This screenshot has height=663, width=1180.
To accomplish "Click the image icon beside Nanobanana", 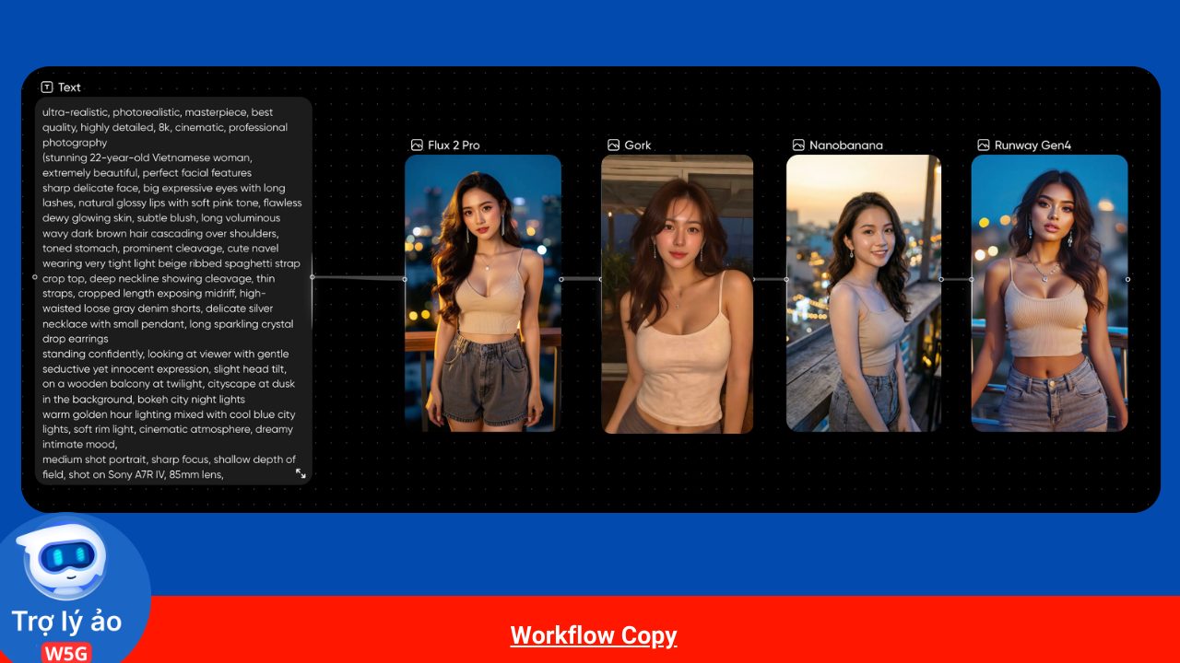I will click(x=798, y=145).
